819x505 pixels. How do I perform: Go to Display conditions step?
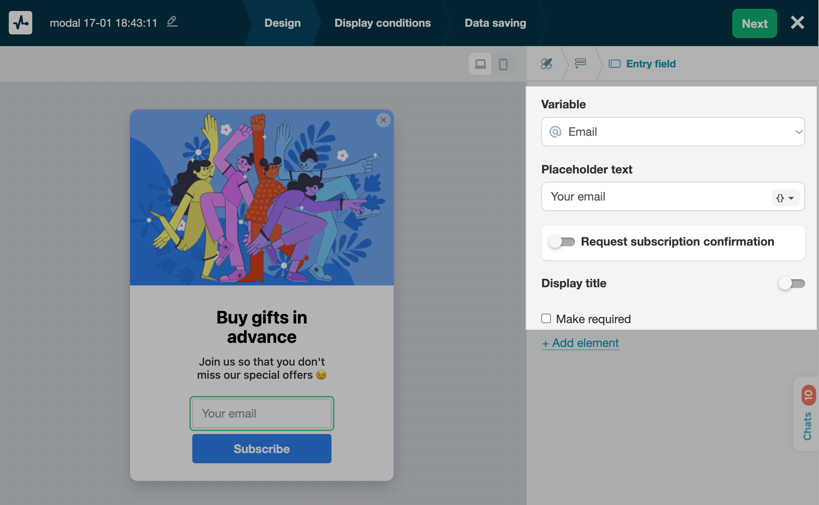[x=382, y=23]
